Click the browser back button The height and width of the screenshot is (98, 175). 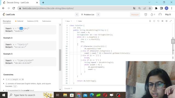[x=3, y=8]
